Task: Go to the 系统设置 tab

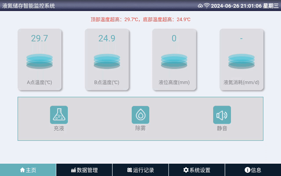Action: [x=197, y=170]
